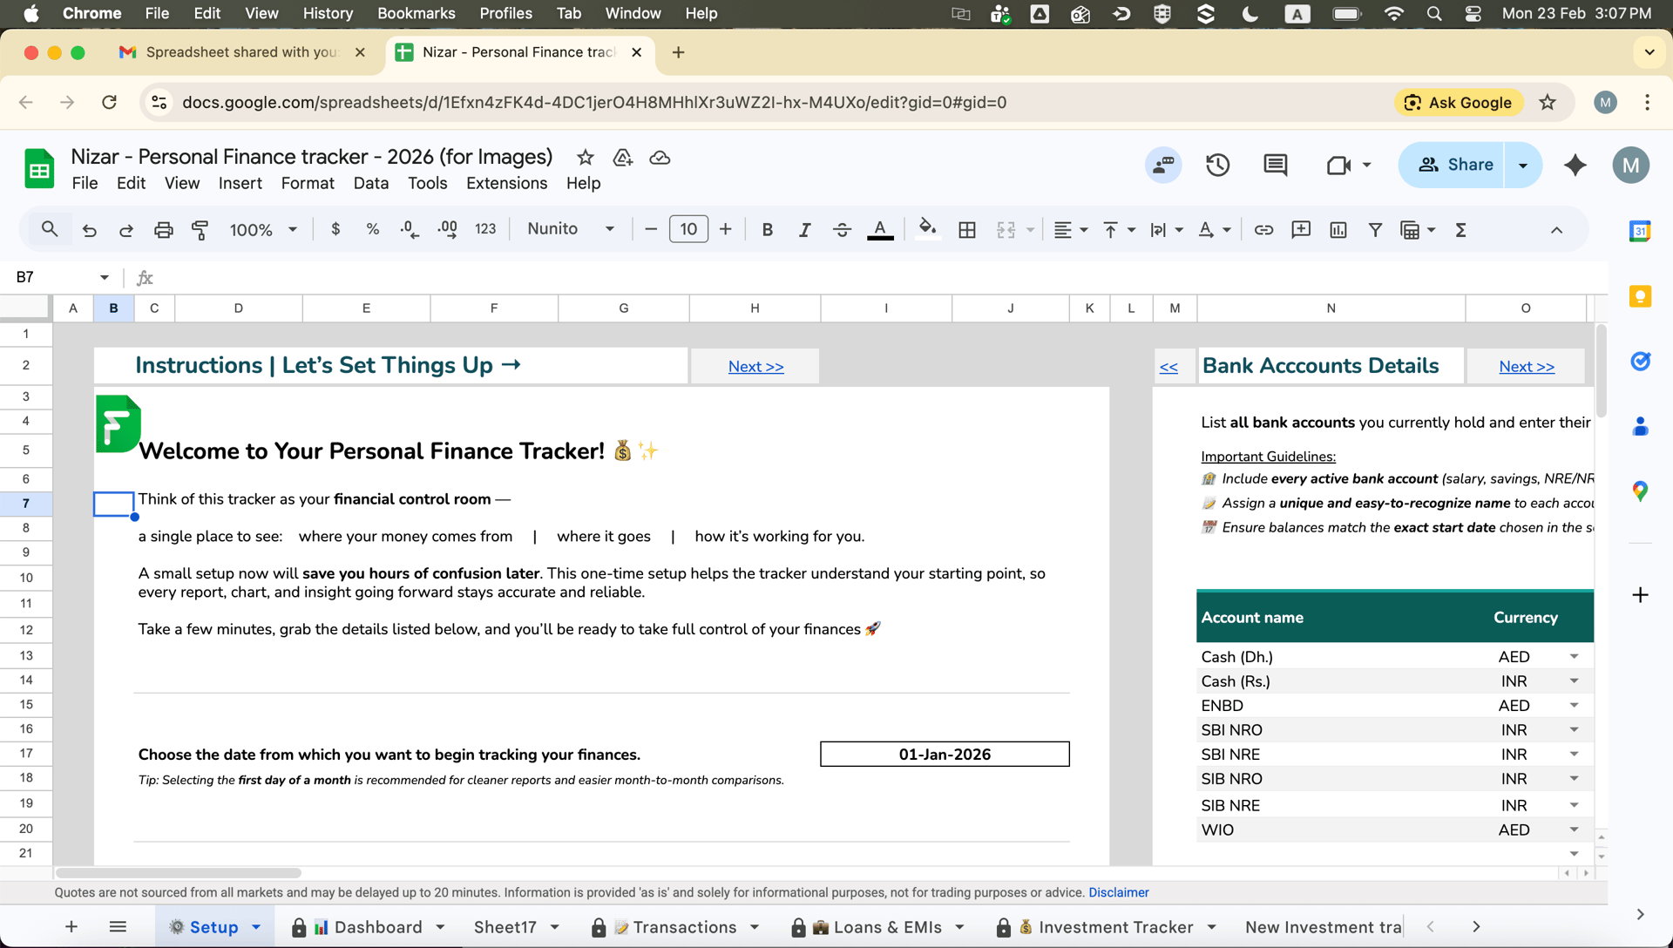Open the comments panel icon
The height and width of the screenshot is (948, 1673).
(1275, 165)
